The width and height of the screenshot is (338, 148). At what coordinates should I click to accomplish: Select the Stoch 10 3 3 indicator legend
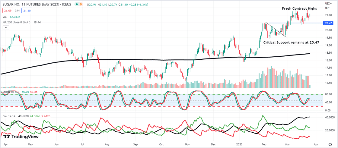[x=10, y=93]
